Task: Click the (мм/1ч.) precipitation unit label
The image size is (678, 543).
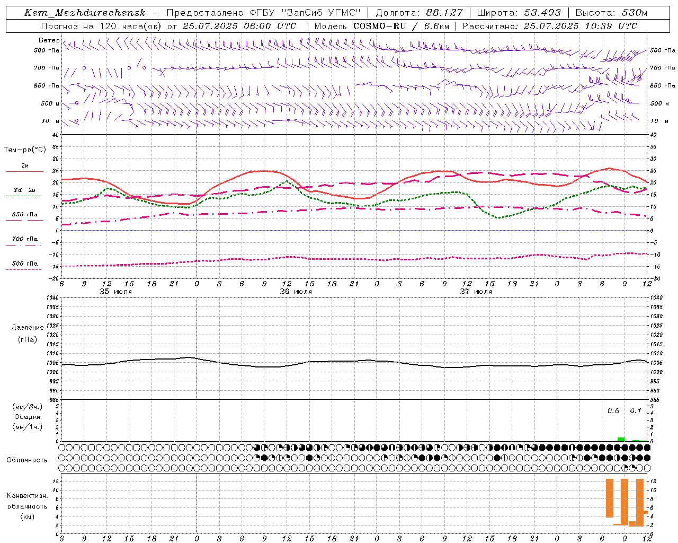Action: pos(28,427)
